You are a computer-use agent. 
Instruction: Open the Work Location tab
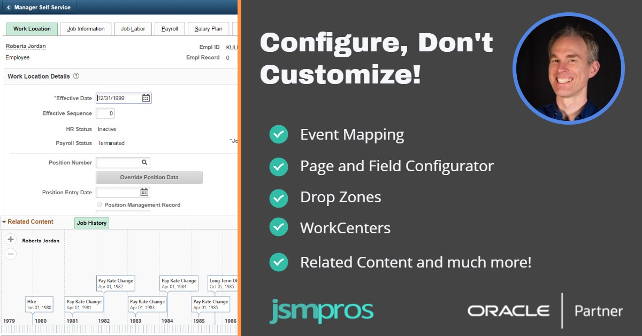32,29
